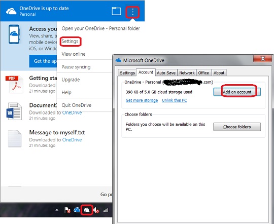Click the muted speaker volume tray icon
The width and height of the screenshot is (274, 224).
(x=96, y=210)
